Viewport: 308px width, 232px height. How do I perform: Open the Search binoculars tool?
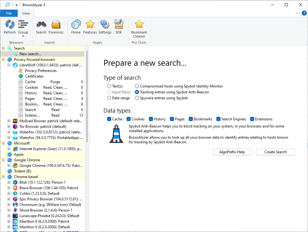coord(41,27)
